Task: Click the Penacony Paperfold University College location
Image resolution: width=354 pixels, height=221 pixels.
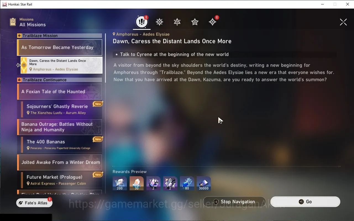Action: click(x=60, y=148)
